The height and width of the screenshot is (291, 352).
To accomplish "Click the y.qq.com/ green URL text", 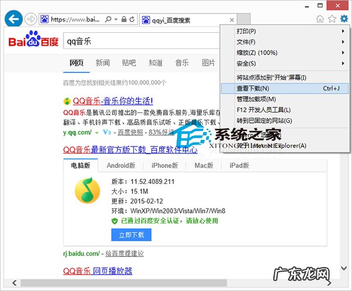I will (x=77, y=132).
